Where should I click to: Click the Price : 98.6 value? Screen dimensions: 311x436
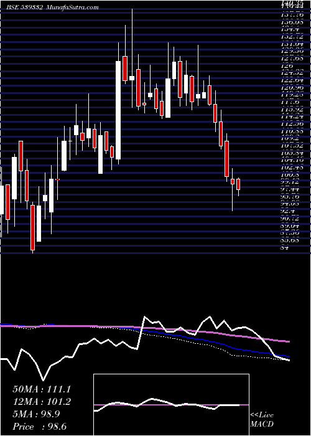pos(39,427)
